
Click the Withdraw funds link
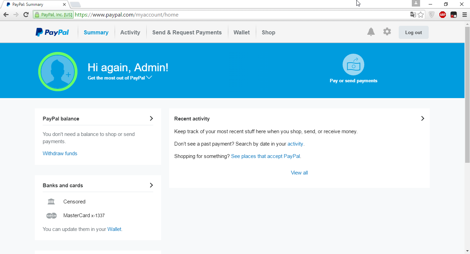60,153
